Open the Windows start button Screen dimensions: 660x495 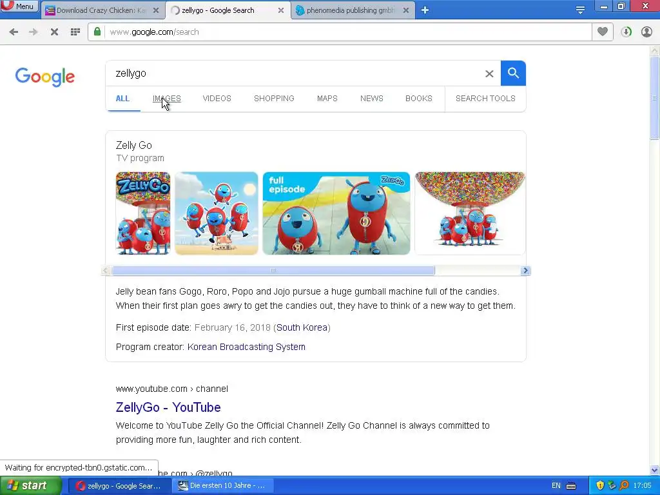tap(30, 486)
